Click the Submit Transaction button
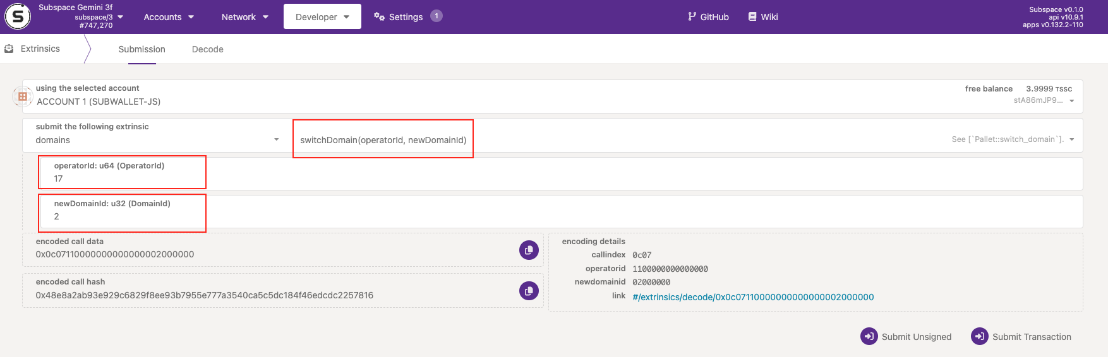1108x357 pixels. coord(1021,337)
